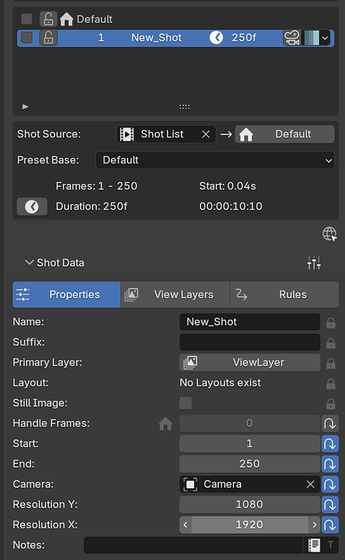Click the 250f duration in New_Shot row
The height and width of the screenshot is (560, 345).
(244, 37)
